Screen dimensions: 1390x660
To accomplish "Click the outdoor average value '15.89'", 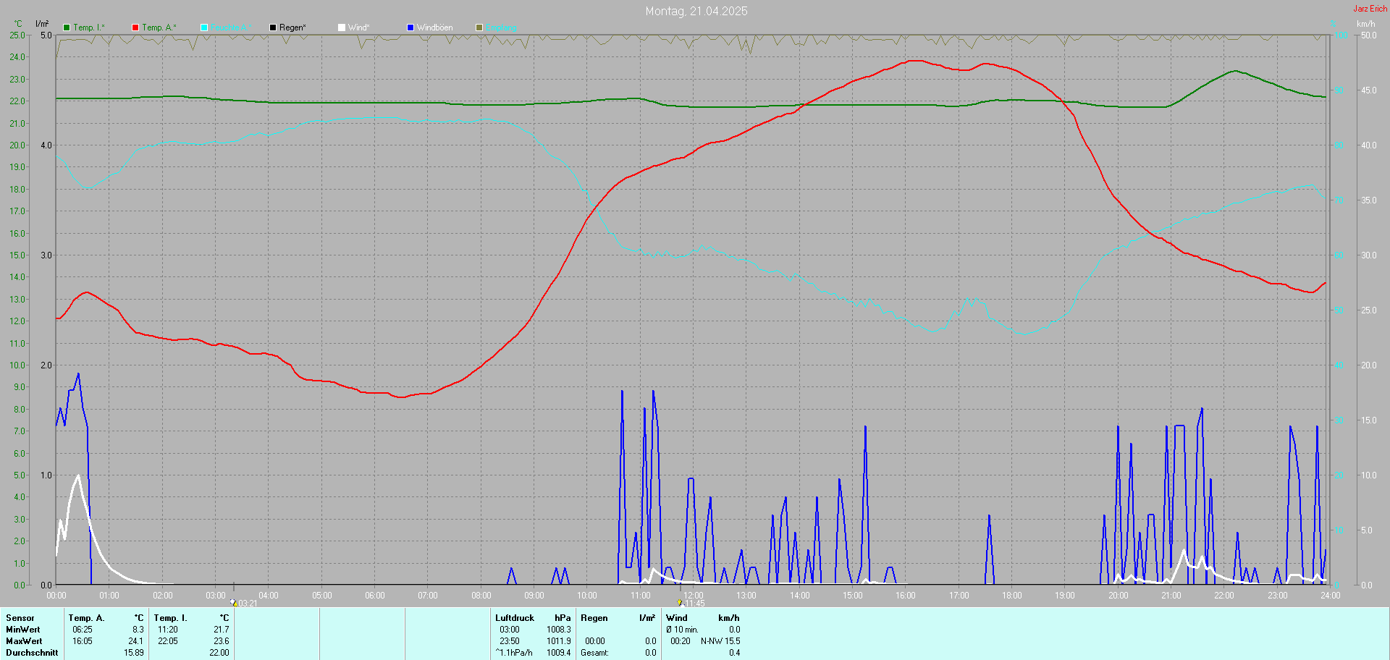I will tap(134, 653).
